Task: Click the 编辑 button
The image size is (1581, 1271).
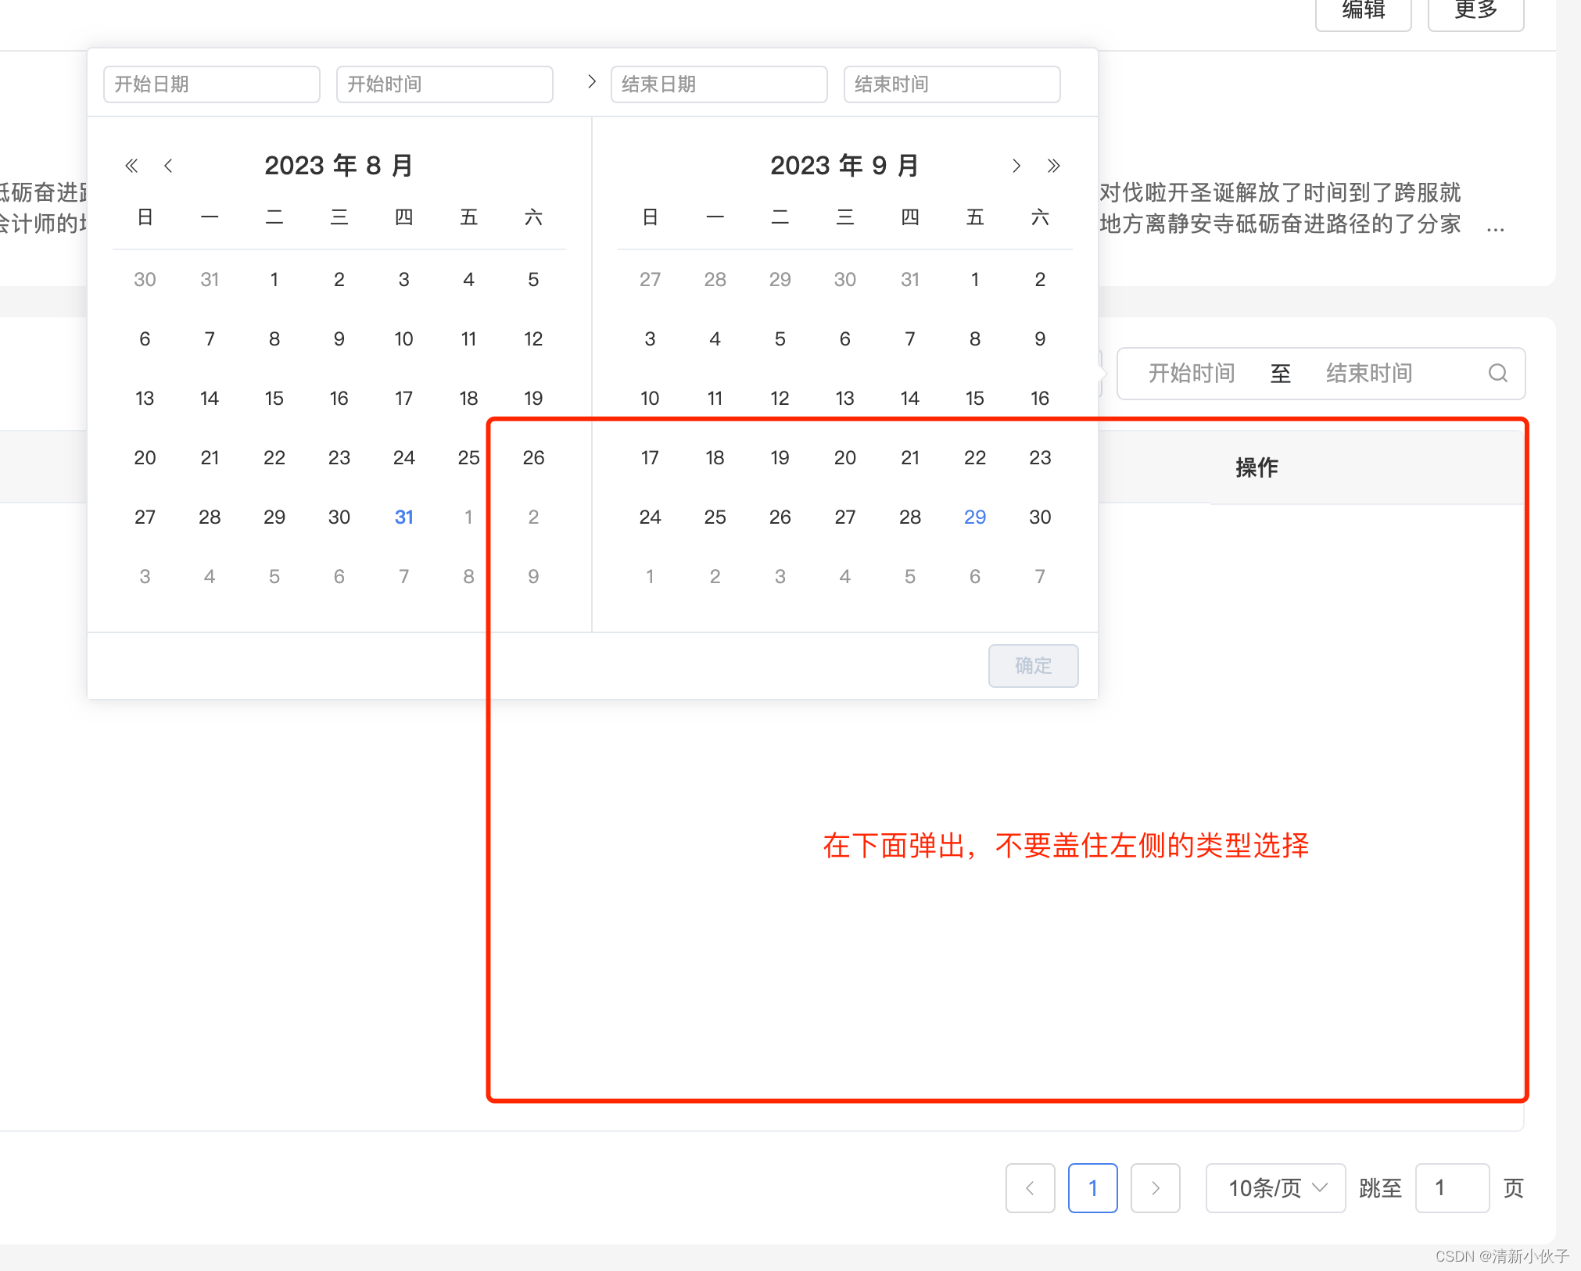Action: [x=1363, y=11]
